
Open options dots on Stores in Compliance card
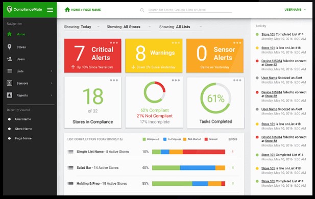[114, 80]
